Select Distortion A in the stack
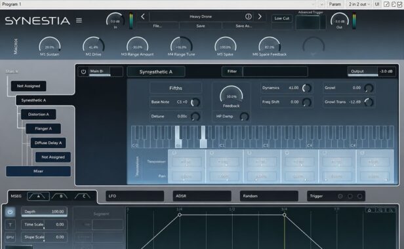 [x=39, y=114]
